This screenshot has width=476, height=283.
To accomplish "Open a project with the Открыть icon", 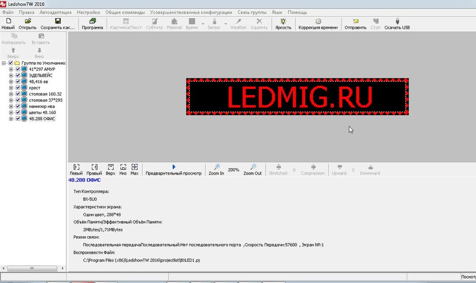I will pyautogui.click(x=28, y=21).
